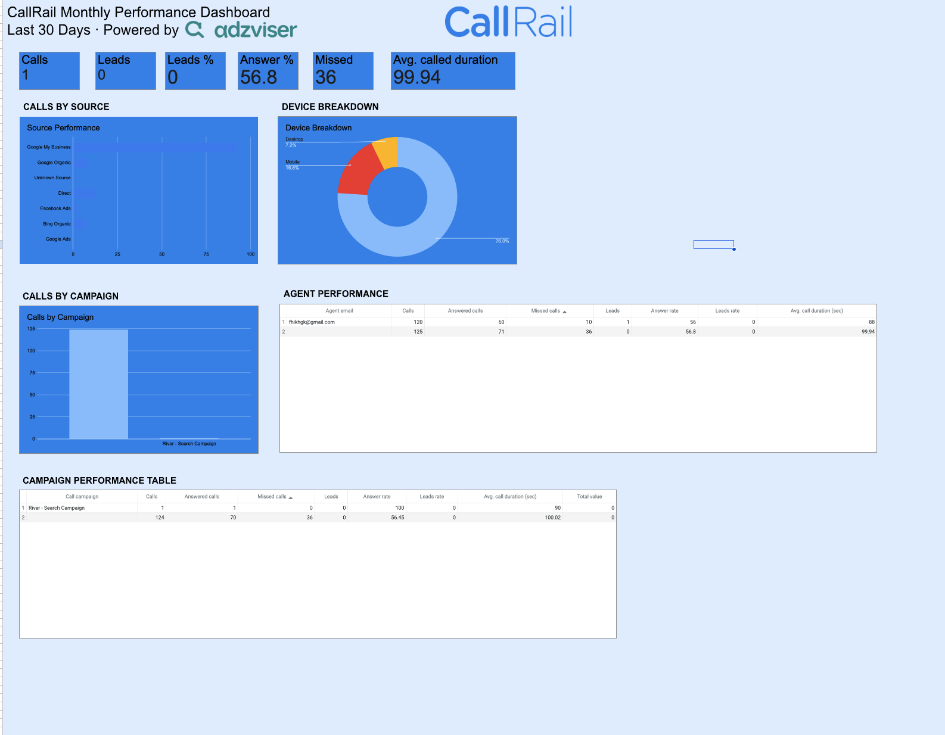Sort Campaign Performance table by Calls column
945x735 pixels.
152,497
